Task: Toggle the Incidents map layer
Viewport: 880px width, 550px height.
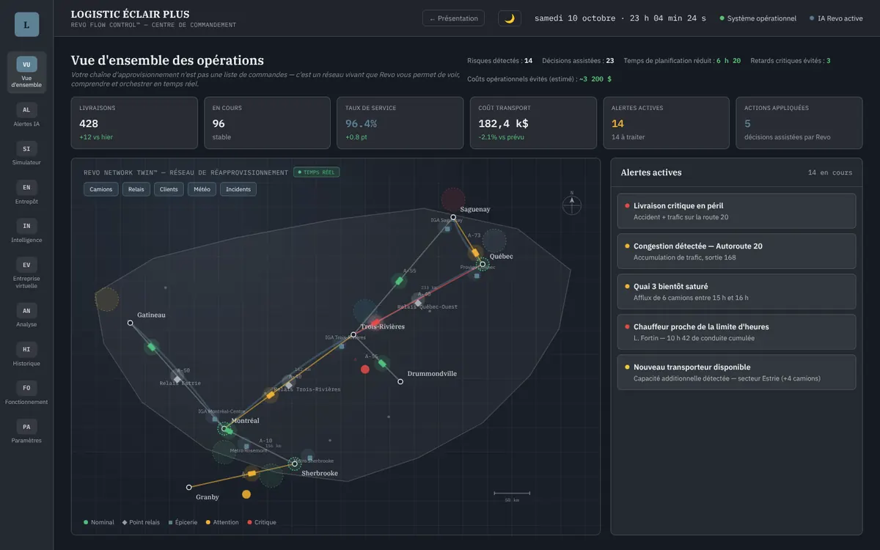Action: tap(238, 189)
